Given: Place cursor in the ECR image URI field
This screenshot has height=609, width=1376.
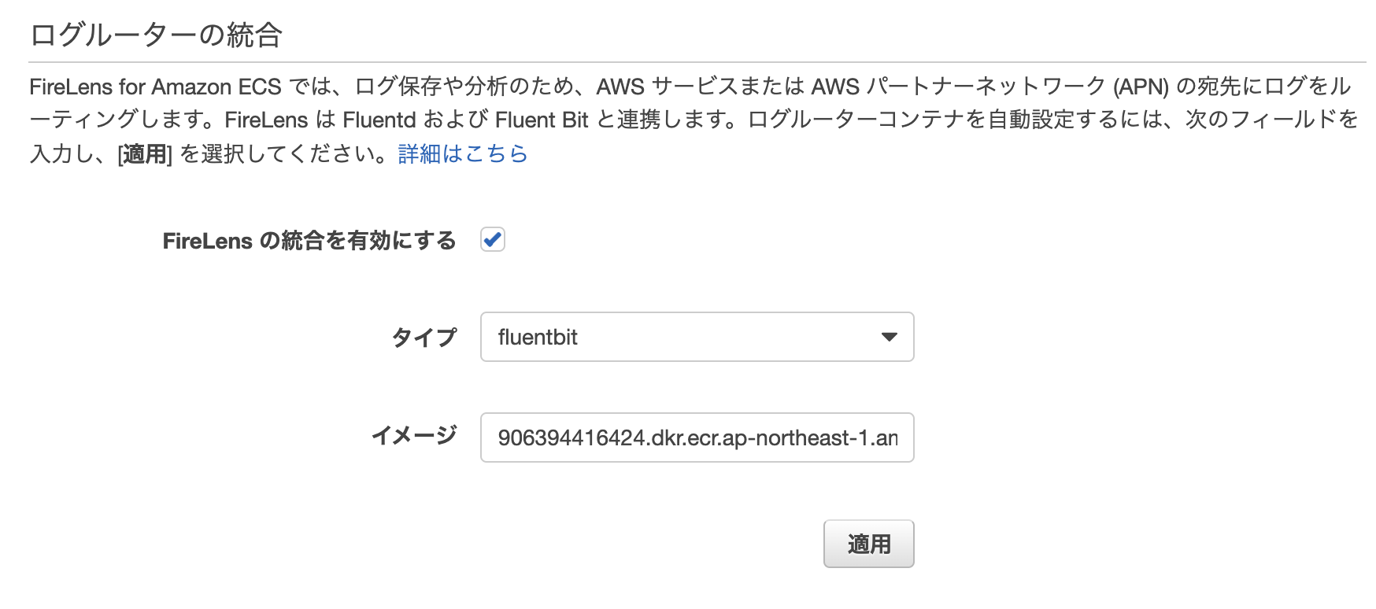Looking at the screenshot, I should click(x=696, y=437).
